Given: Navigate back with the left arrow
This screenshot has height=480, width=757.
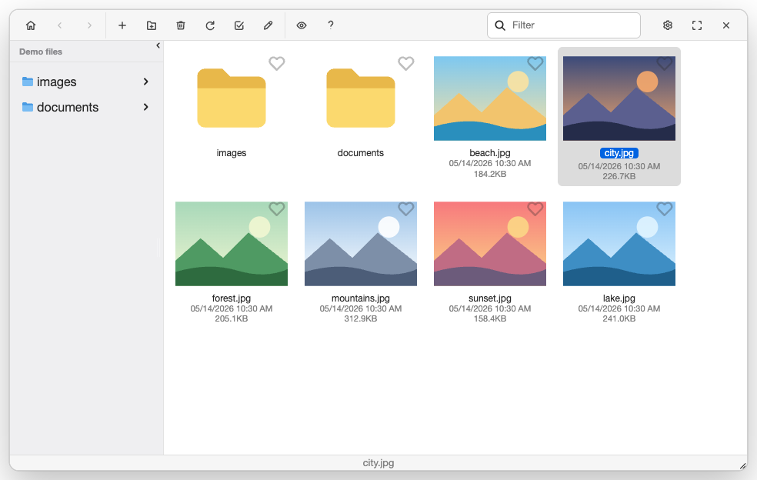Looking at the screenshot, I should pos(60,25).
